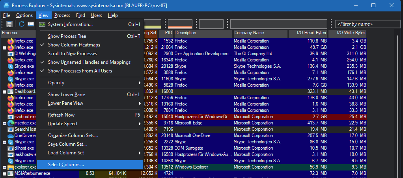Screen dimensions: 403x178
Task: Click the QtWebEngine process icon
Action: [x=11, y=54]
